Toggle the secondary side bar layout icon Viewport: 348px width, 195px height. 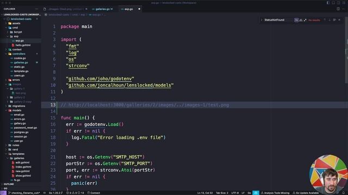point(338,3)
